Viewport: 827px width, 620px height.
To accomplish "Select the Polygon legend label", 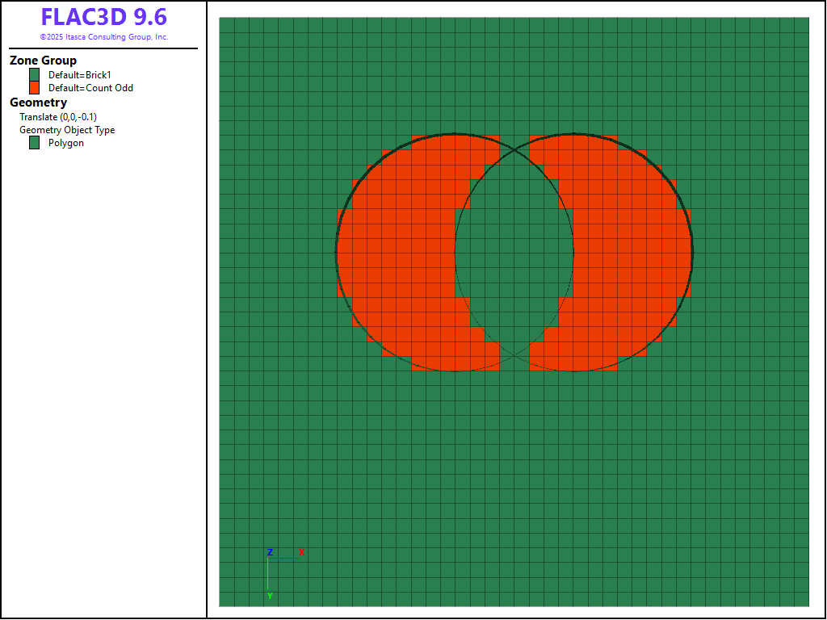I will (x=66, y=143).
